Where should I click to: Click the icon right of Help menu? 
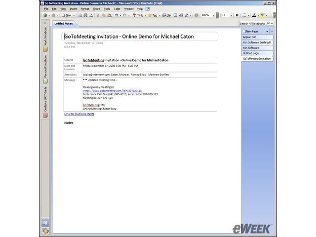148,9
